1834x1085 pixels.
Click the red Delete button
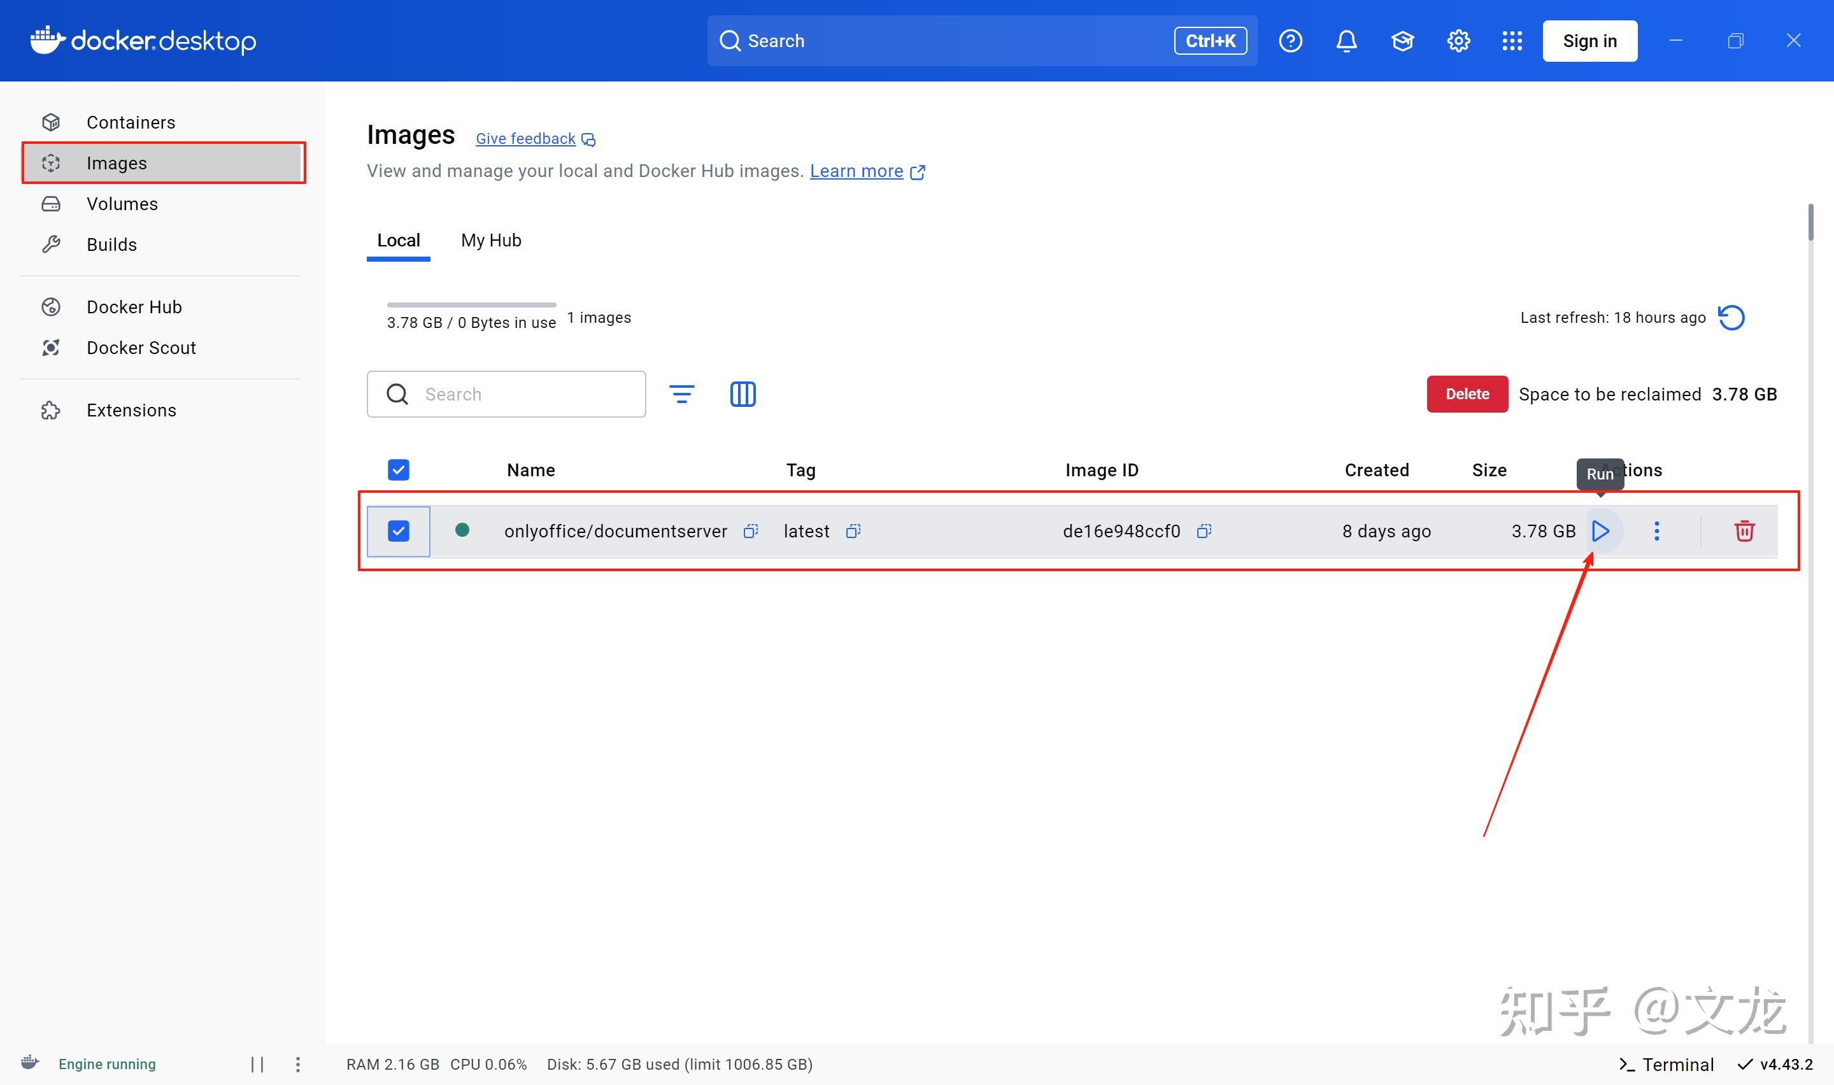(1467, 394)
